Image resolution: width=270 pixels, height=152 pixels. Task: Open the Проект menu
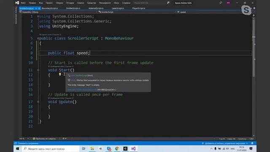[x=49, y=3]
